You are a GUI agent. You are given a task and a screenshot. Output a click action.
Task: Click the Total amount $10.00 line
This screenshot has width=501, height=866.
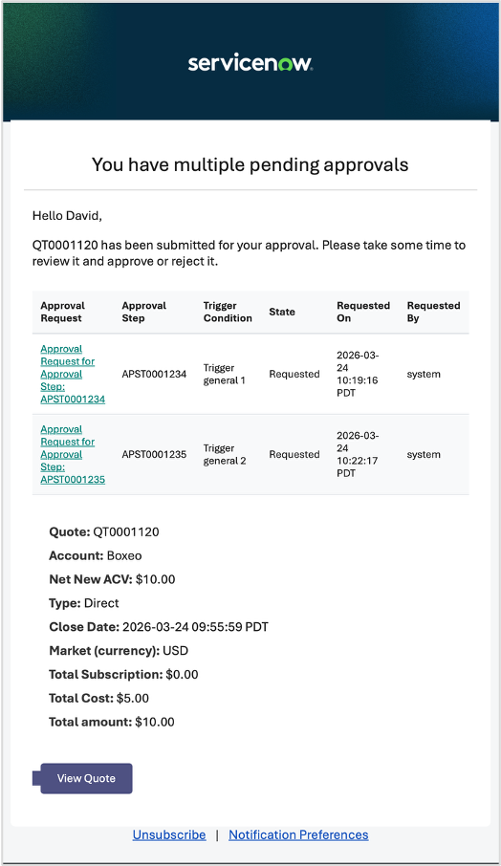coord(112,722)
